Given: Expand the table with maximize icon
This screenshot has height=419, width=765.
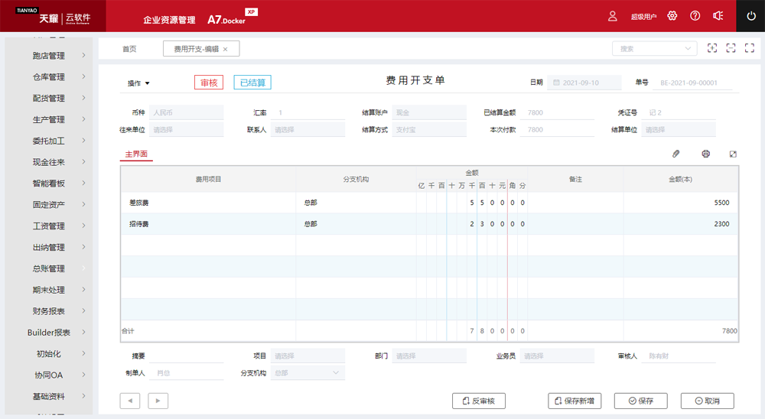Looking at the screenshot, I should click(x=733, y=154).
